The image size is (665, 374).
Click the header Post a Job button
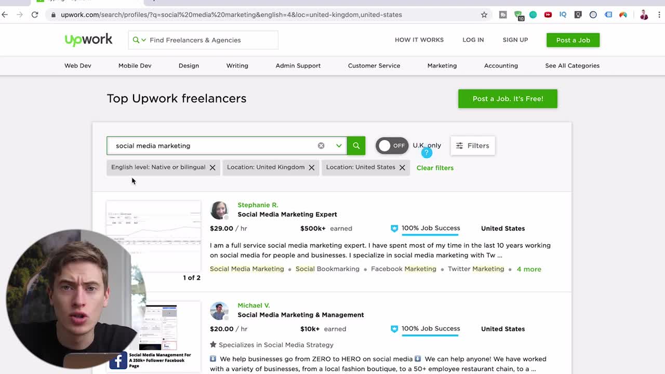[573, 40]
